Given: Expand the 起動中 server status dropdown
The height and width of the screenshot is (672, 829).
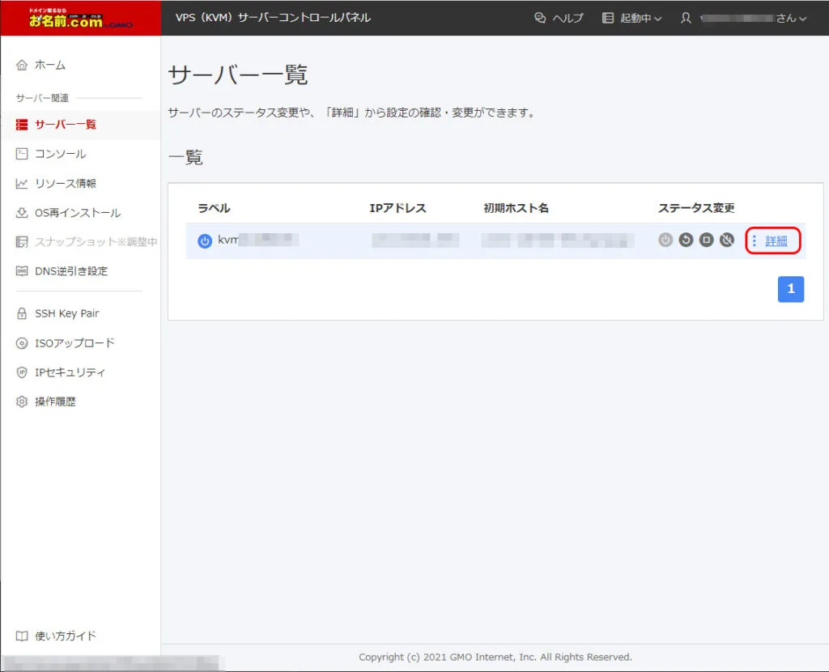Looking at the screenshot, I should [632, 18].
